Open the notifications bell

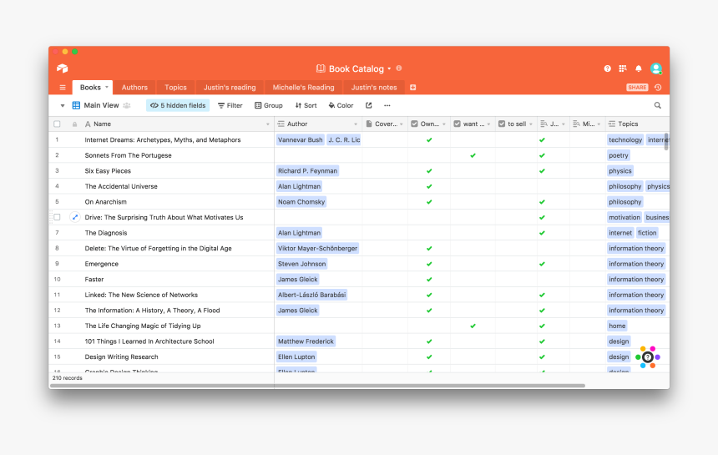[x=639, y=68]
